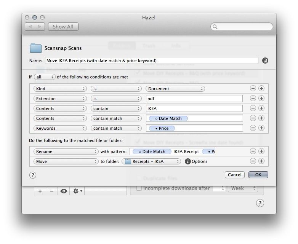Screen dimensions: 298x244
Task: Open the Extension attribute dropdown
Action: [60, 99]
